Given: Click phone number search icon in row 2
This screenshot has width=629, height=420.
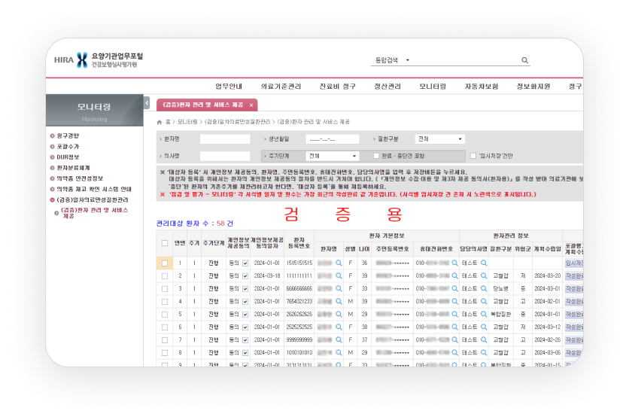Looking at the screenshot, I should [x=454, y=276].
